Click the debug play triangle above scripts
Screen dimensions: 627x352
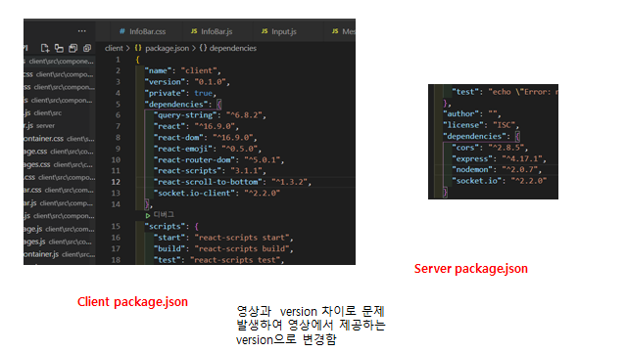click(x=148, y=215)
